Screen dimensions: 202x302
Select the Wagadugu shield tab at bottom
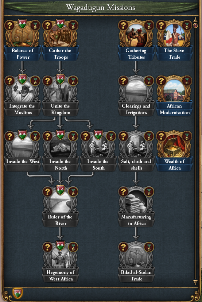tap(18, 293)
